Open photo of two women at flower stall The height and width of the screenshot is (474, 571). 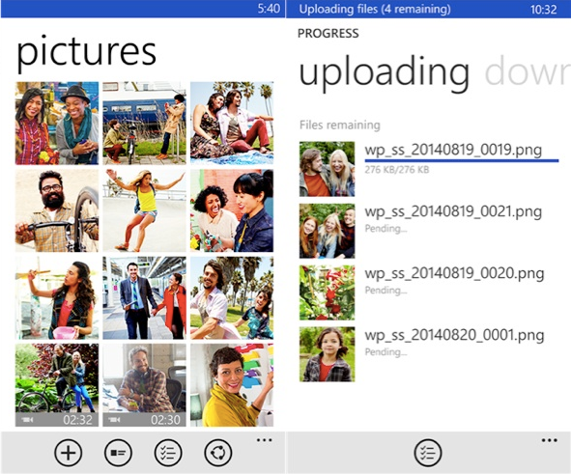coord(232,210)
